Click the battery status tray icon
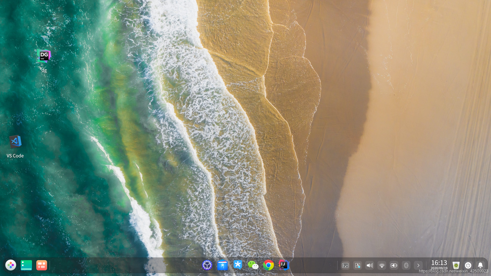Image resolution: width=491 pixels, height=276 pixels. click(394, 266)
